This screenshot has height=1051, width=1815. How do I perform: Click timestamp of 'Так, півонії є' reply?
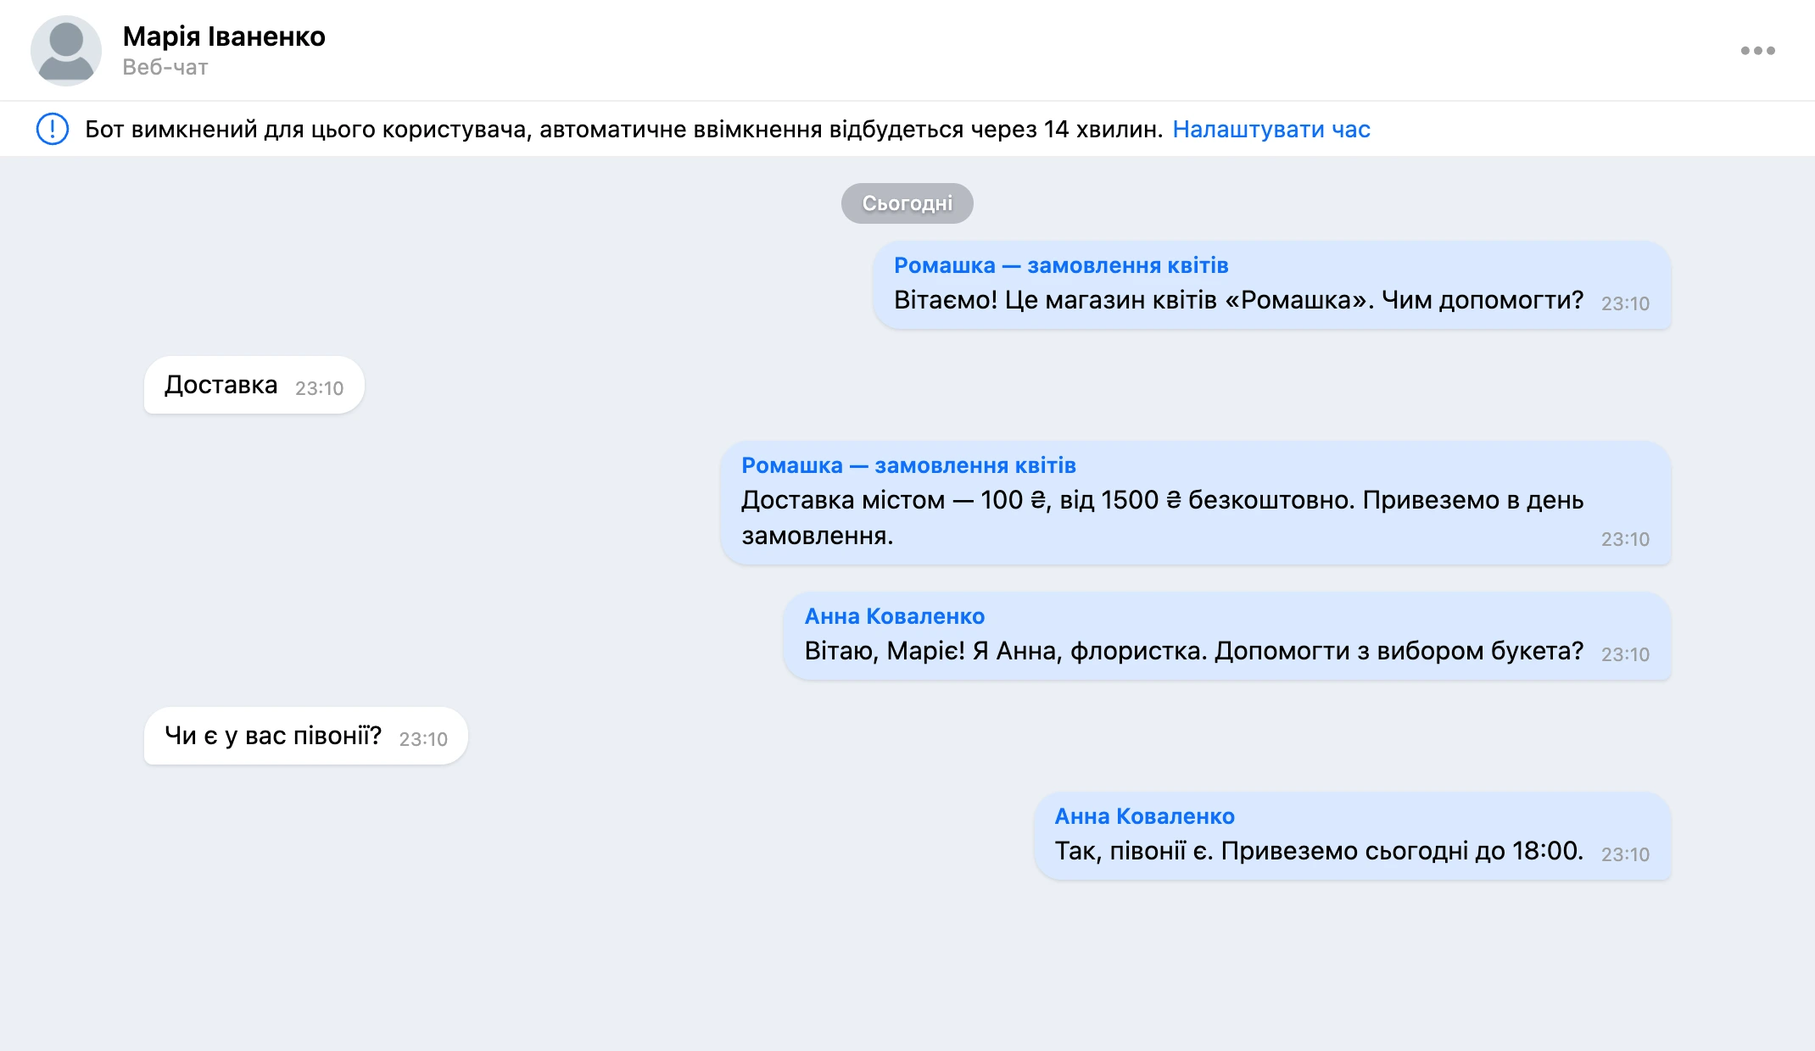coord(1625,854)
